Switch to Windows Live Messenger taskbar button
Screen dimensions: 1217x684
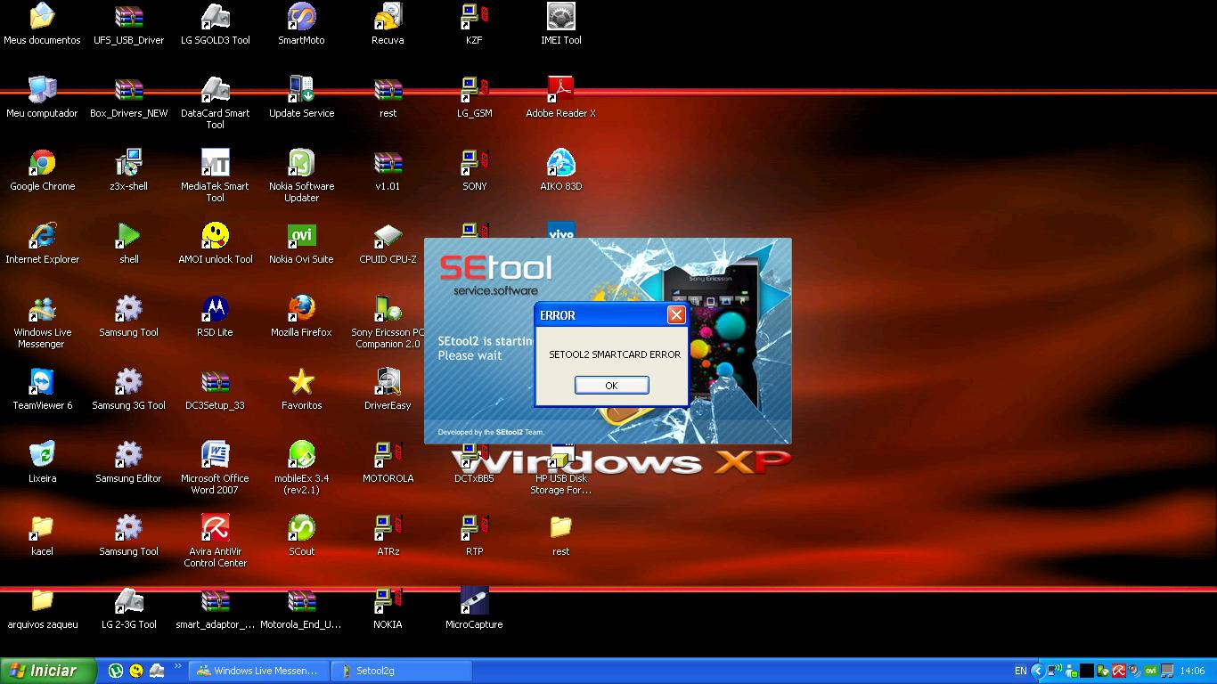pyautogui.click(x=258, y=671)
